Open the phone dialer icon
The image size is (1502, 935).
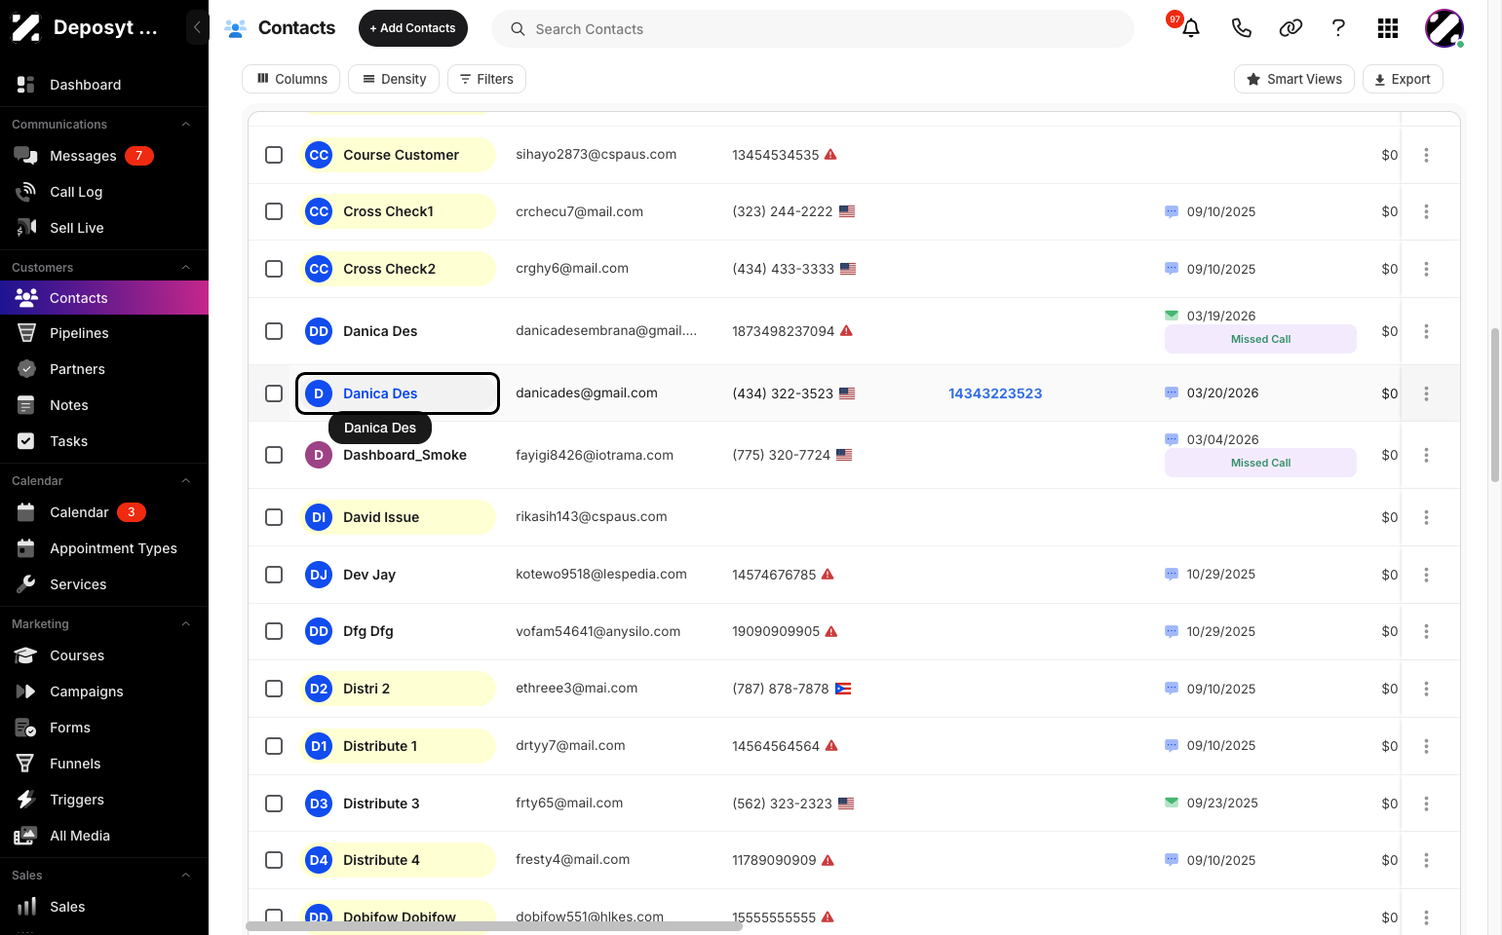pyautogui.click(x=1241, y=28)
